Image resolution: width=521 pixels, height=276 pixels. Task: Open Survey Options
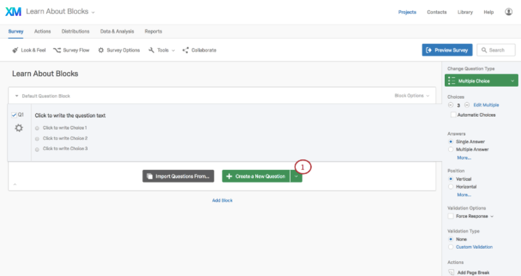coord(119,50)
